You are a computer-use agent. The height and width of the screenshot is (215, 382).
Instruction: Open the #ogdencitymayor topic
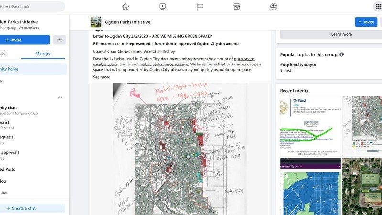(x=298, y=65)
